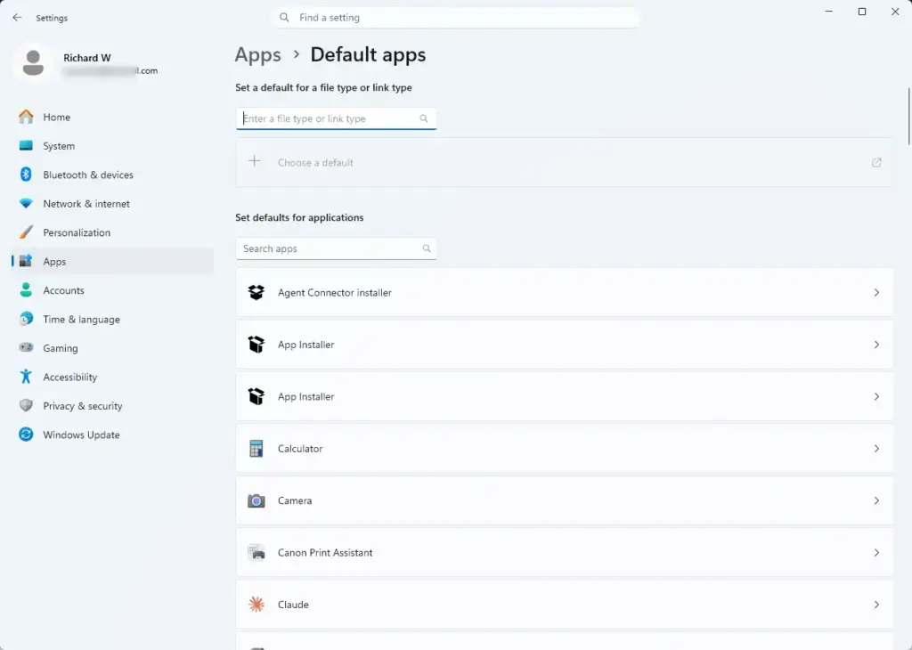Viewport: 912px width, 650px height.
Task: Expand the Claude row chevron
Action: click(x=876, y=605)
